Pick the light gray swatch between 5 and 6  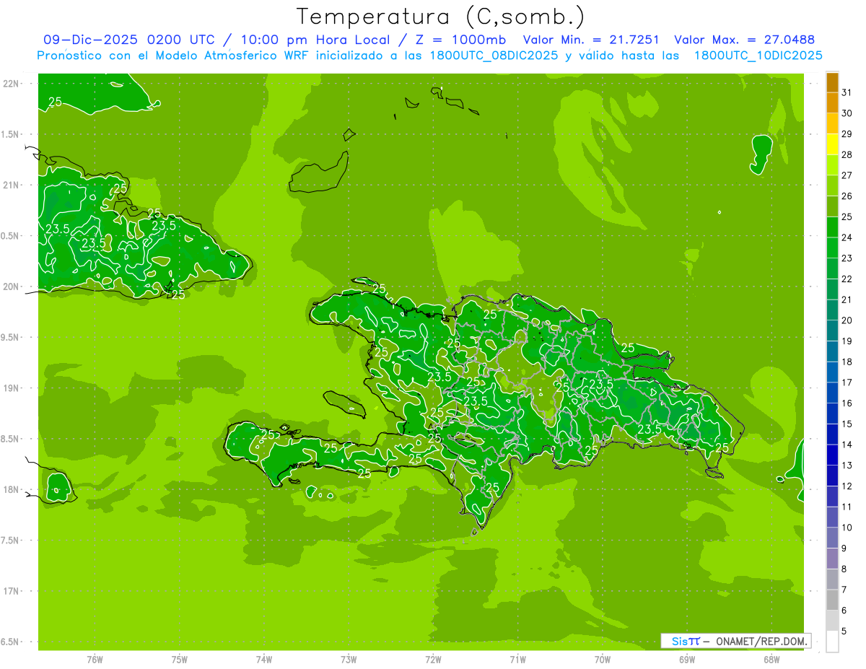click(832, 621)
